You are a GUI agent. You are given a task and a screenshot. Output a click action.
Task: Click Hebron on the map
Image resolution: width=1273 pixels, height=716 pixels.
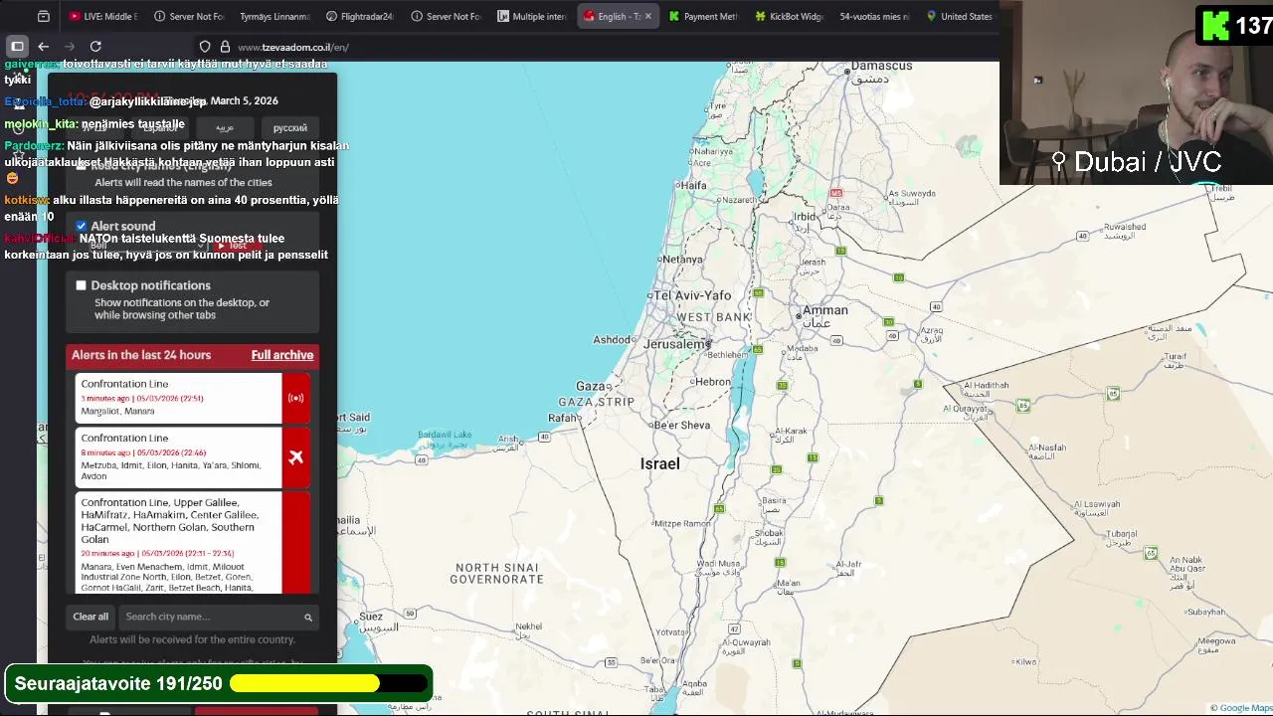(x=712, y=382)
